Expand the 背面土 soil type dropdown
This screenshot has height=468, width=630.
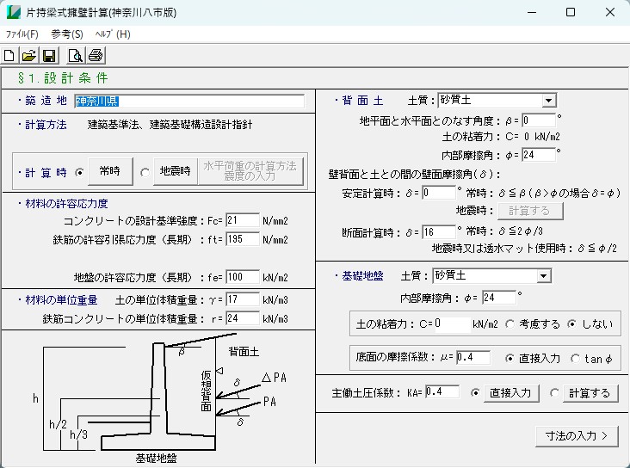(549, 100)
